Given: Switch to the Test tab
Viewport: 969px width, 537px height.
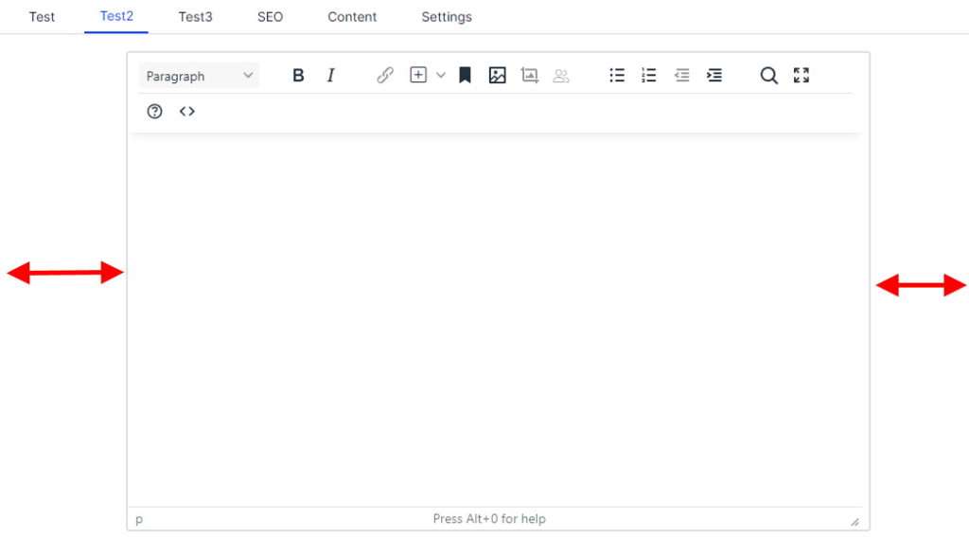Looking at the screenshot, I should (42, 17).
